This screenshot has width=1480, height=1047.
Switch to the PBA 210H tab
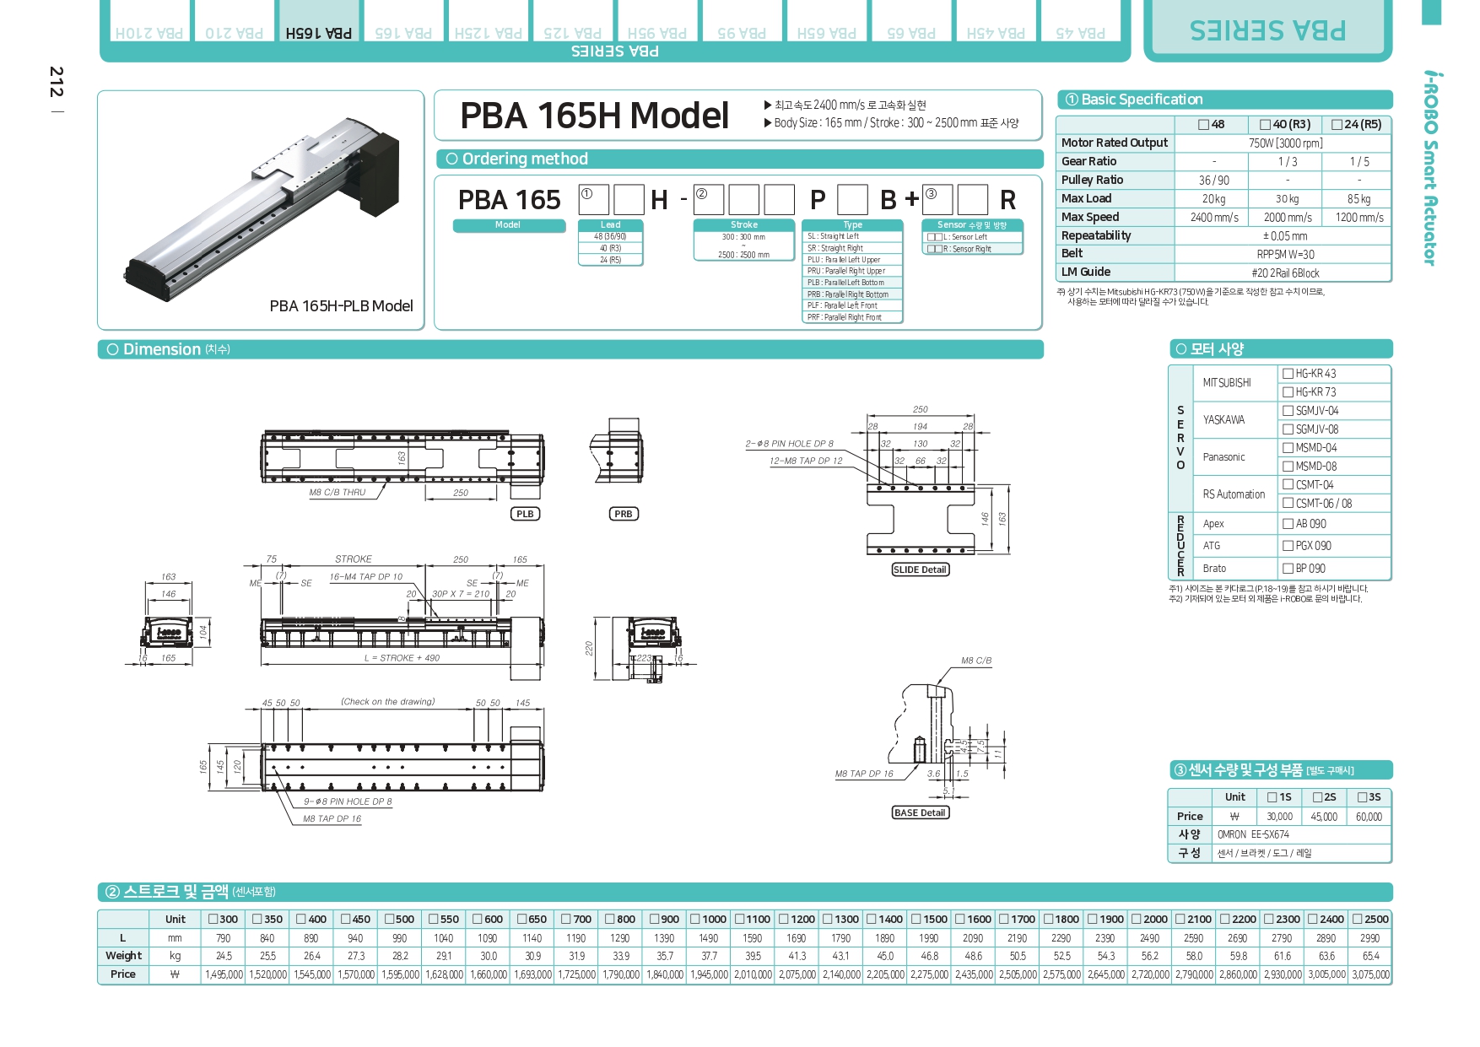149,21
